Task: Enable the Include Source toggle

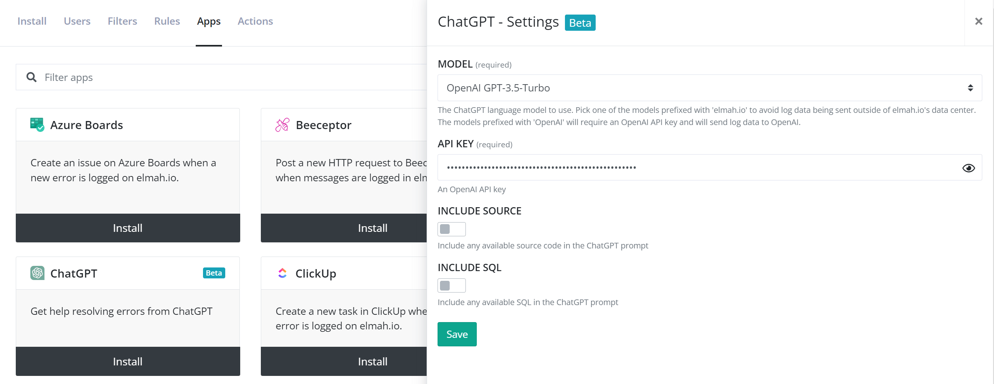Action: (x=451, y=229)
